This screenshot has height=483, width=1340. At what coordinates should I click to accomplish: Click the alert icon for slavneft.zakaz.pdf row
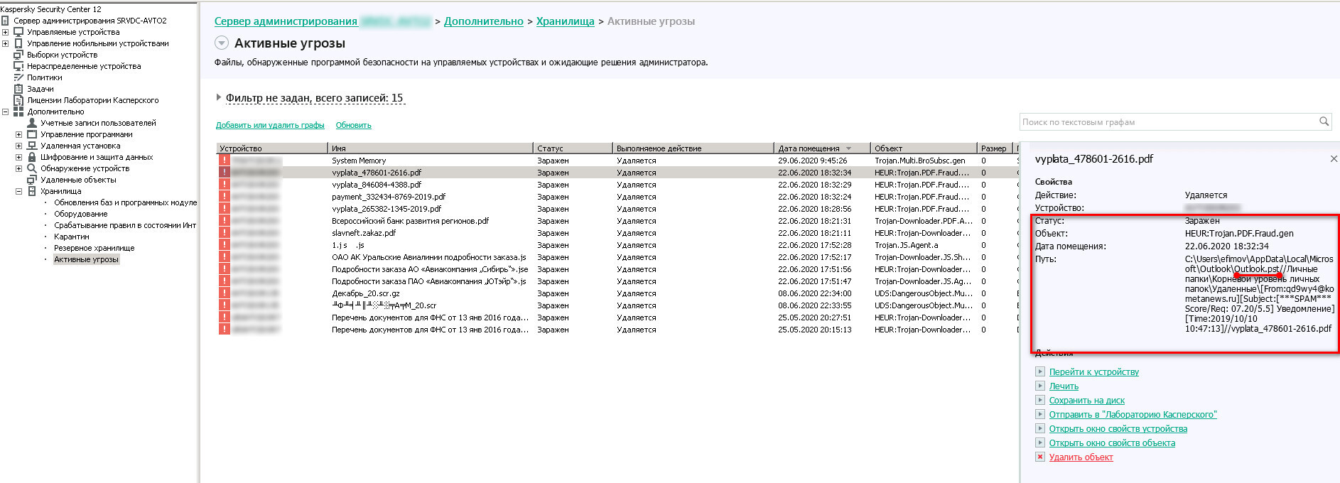(x=225, y=233)
